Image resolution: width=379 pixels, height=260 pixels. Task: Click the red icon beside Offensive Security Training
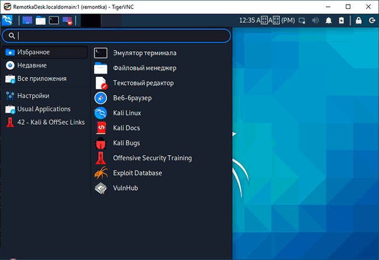click(100, 158)
